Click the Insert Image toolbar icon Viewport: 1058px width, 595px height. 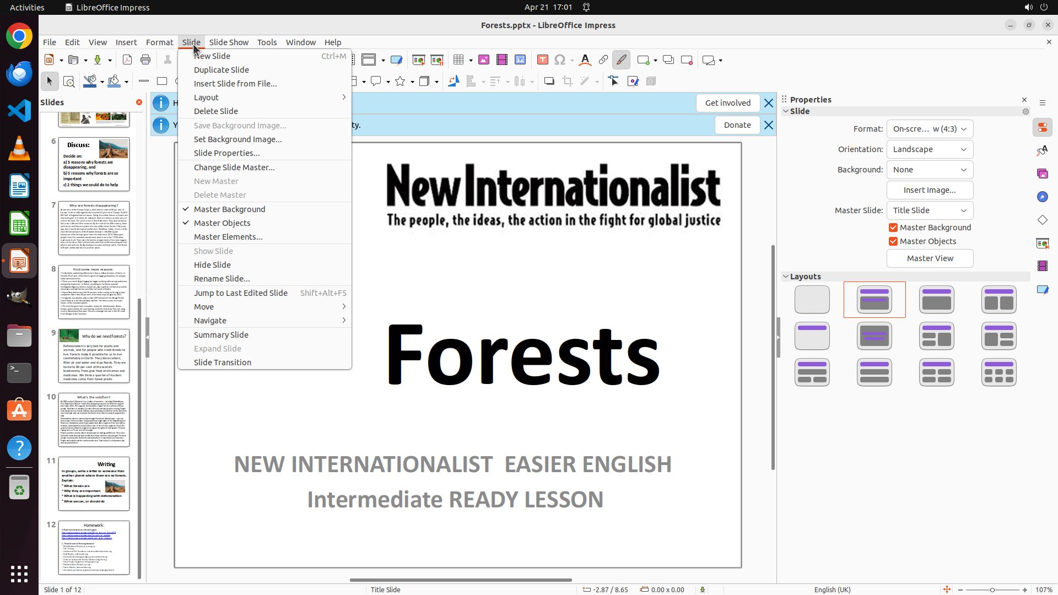[483, 60]
